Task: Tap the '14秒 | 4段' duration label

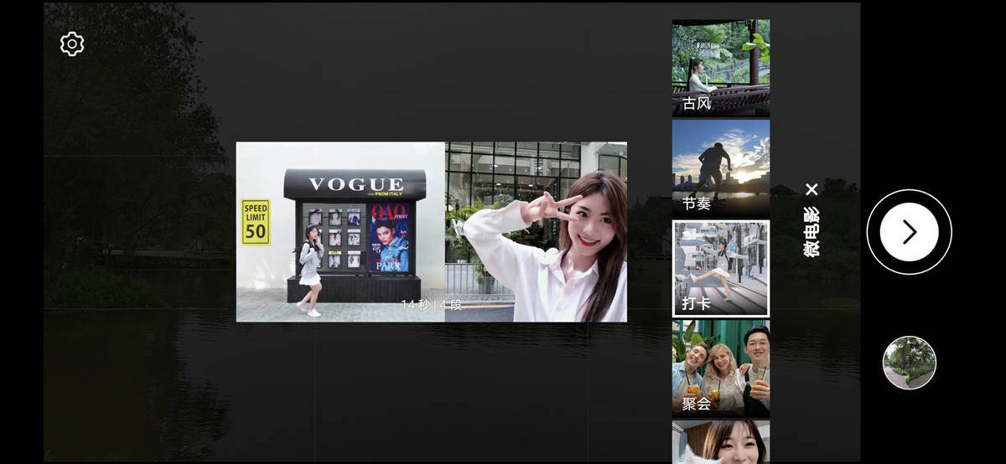Action: [x=431, y=305]
